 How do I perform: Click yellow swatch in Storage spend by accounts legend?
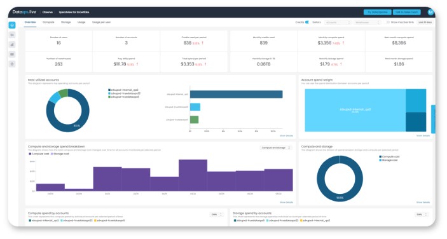click(x=301, y=221)
